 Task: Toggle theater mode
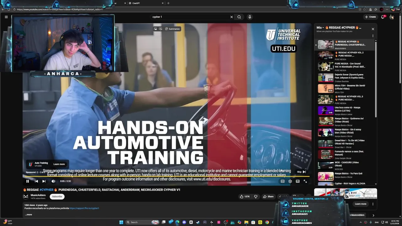298,181
